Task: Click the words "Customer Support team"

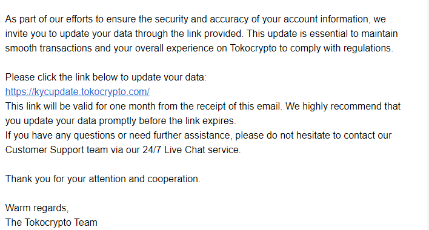Action: [56, 150]
